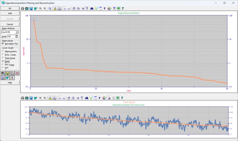
Task: Click the Cancel button
Action: pos(10,24)
